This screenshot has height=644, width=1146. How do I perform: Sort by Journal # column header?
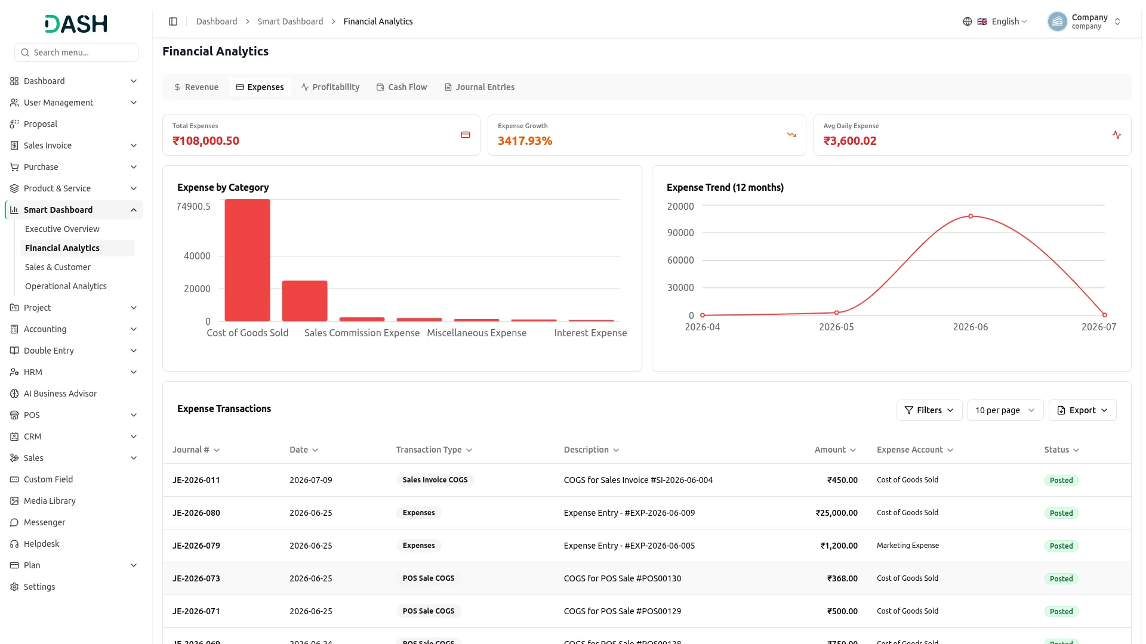196,450
